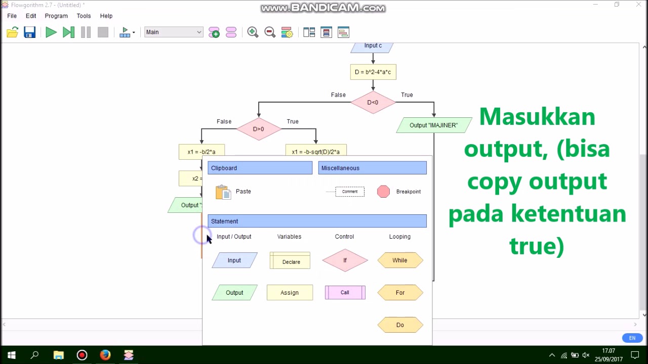
Task: Open the volume control in system tray
Action: (x=586, y=355)
